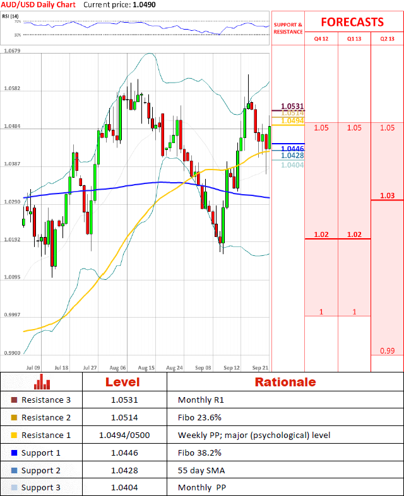Select the Resistance 3 dark red swatch
The image size is (404, 496).
tap(15, 400)
